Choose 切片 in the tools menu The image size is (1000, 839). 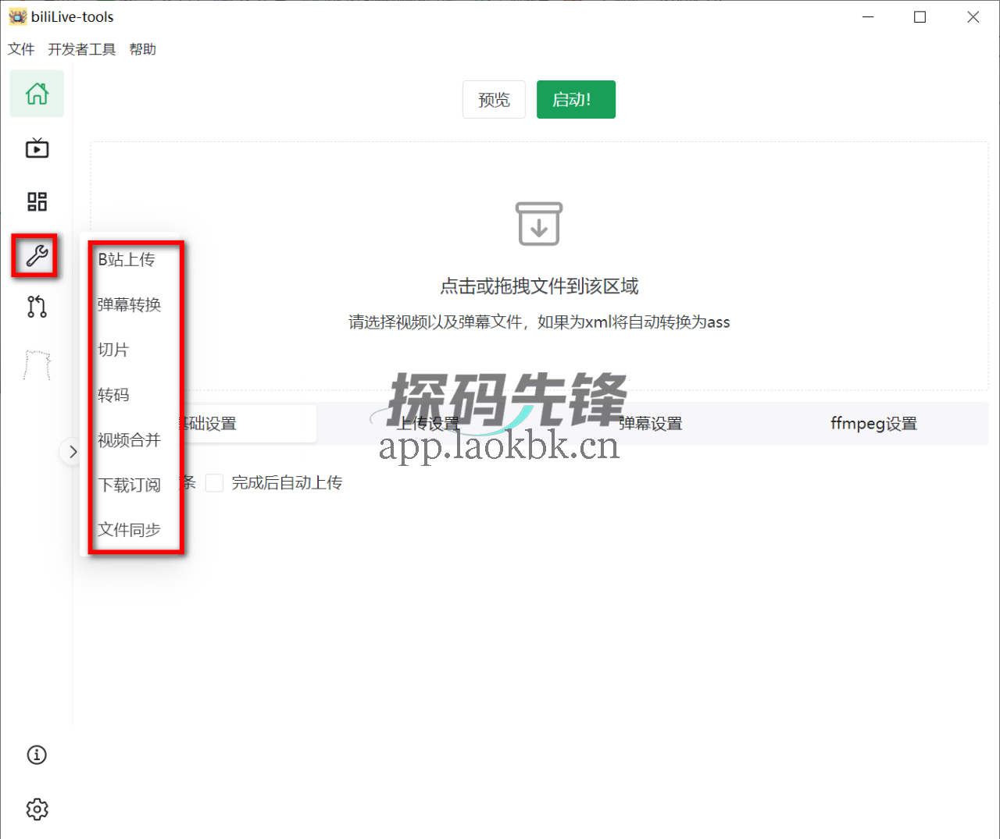[113, 350]
